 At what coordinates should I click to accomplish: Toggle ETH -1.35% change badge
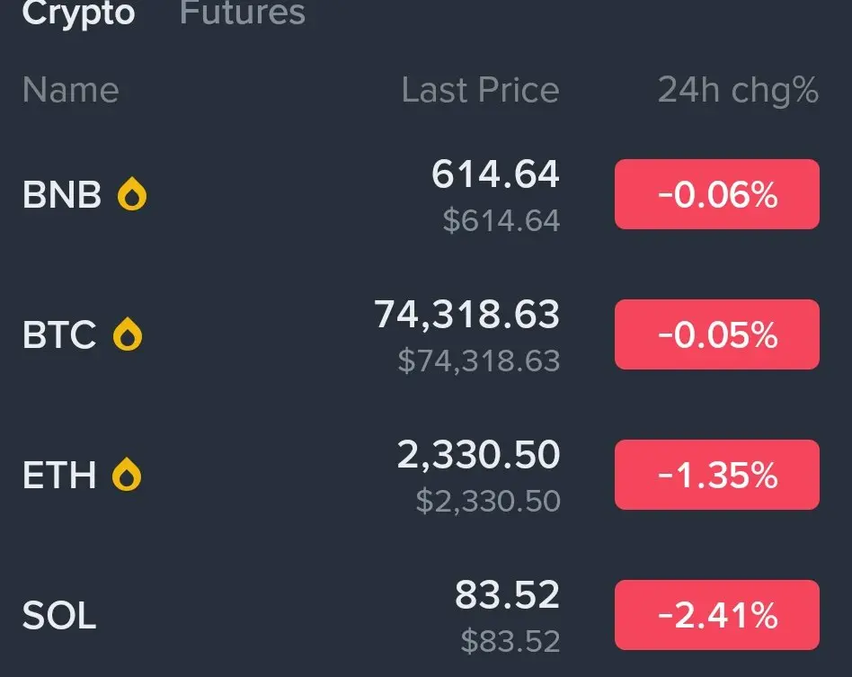coord(716,475)
